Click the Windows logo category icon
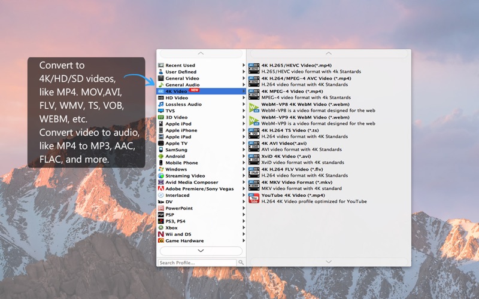This screenshot has height=299, width=479. pyautogui.click(x=160, y=169)
